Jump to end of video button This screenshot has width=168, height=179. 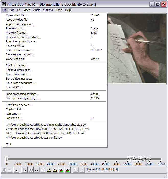43,170
